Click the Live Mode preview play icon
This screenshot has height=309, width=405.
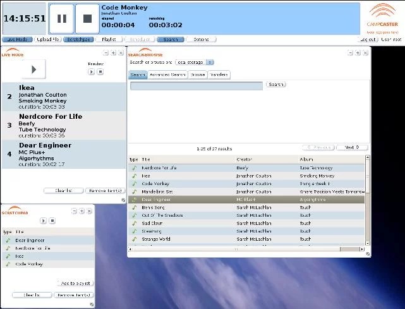click(91, 72)
